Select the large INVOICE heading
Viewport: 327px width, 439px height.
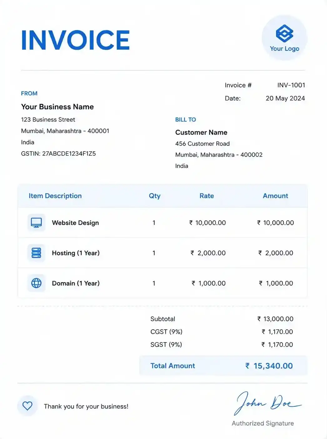pos(75,40)
